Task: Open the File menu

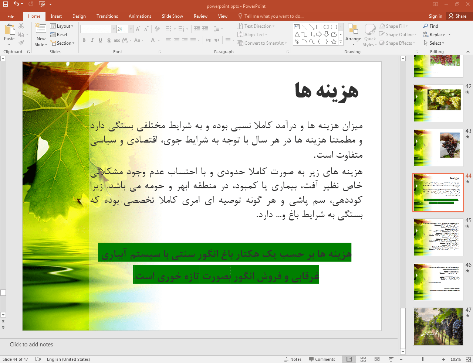Action: tap(11, 16)
